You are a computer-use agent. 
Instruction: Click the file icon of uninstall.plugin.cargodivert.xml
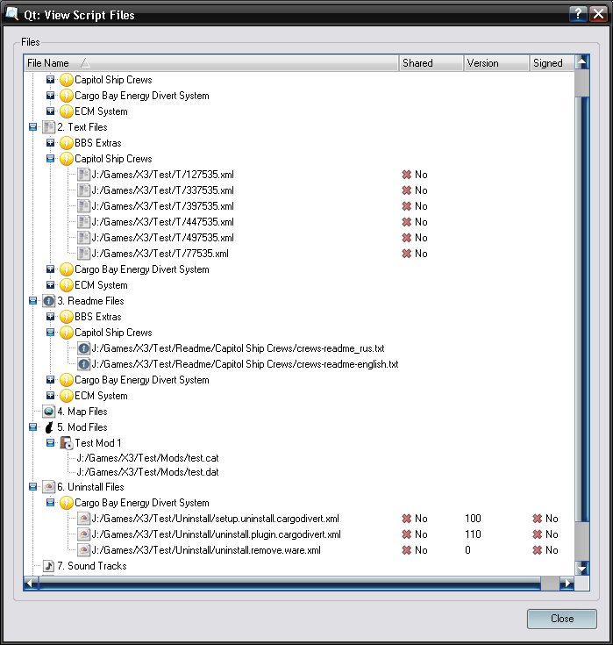(83, 534)
